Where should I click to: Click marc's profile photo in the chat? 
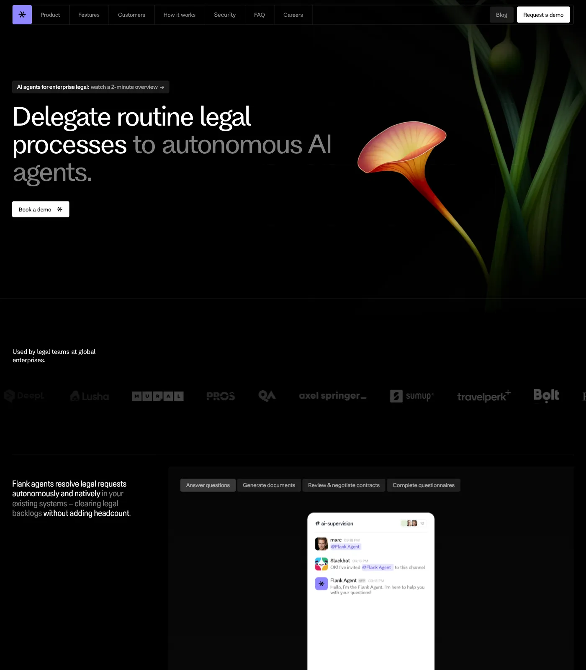click(x=321, y=544)
